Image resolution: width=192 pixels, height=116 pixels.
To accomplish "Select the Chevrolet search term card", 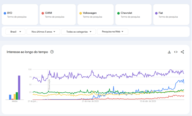I will 133,15.
